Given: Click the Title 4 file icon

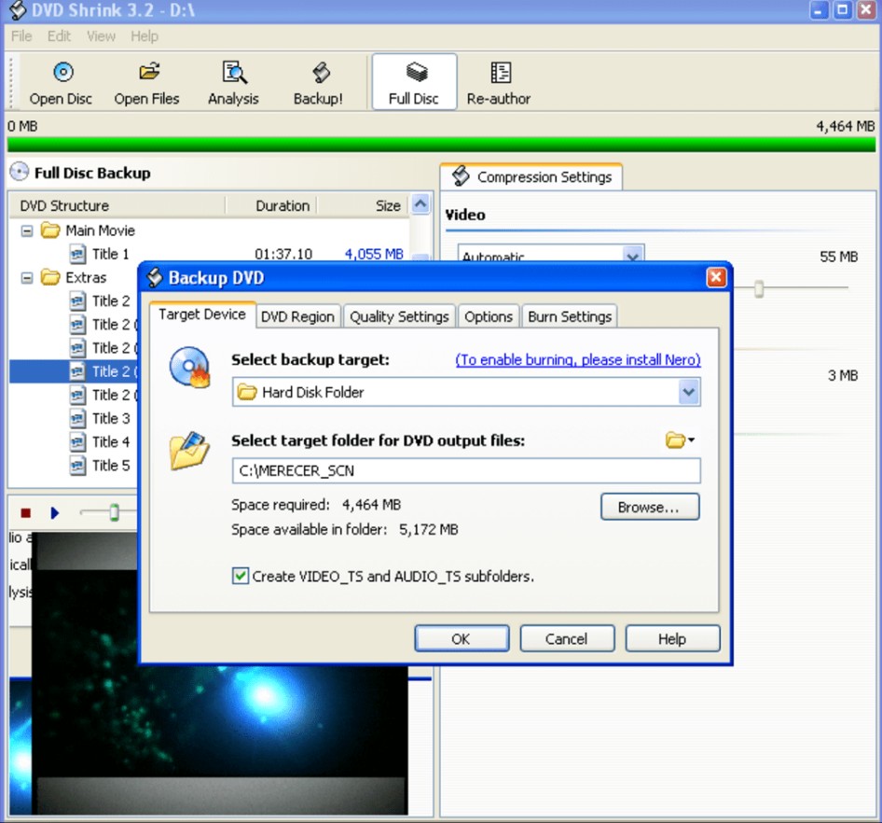Looking at the screenshot, I should pos(77,442).
